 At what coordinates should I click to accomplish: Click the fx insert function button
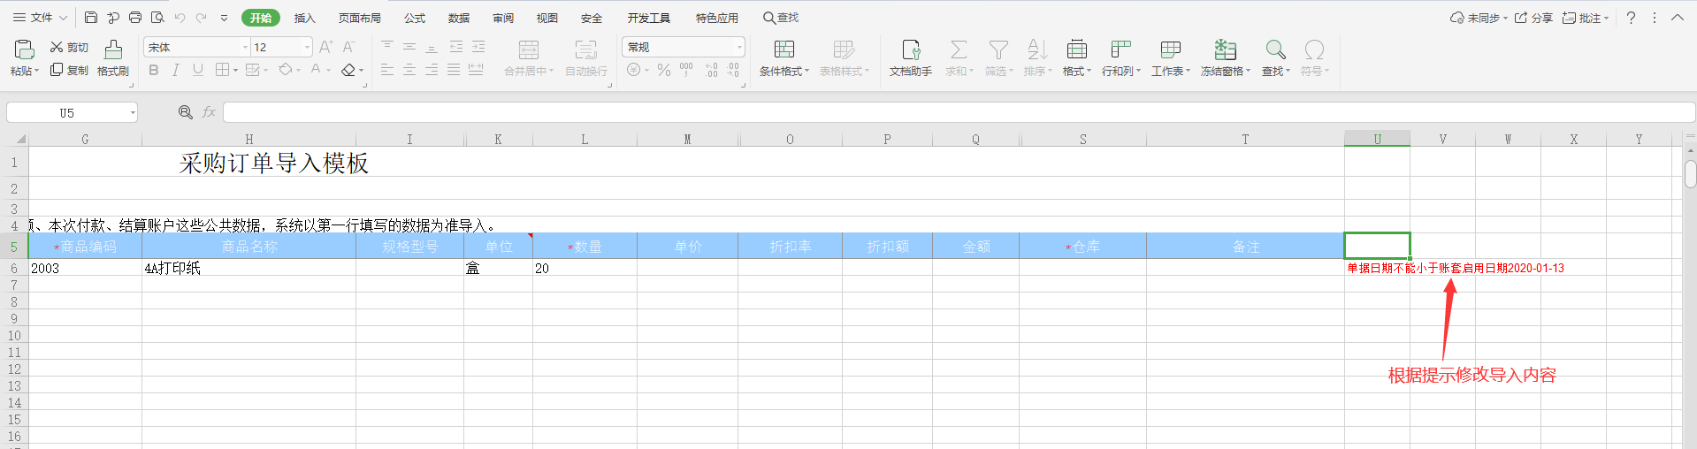tap(209, 112)
